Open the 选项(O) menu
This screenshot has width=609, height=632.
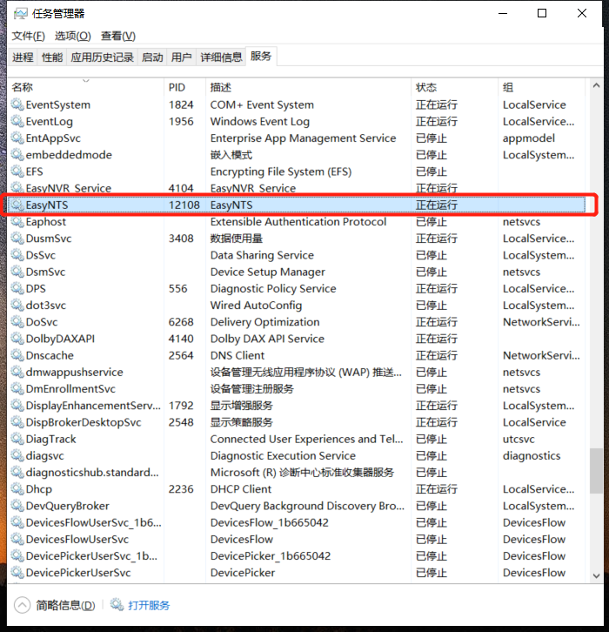point(72,36)
